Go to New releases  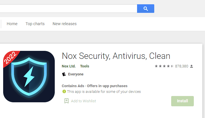[x=65, y=24]
